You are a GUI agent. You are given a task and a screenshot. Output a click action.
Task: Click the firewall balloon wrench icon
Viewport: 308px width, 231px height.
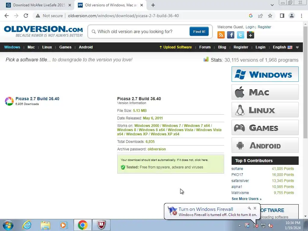point(249,208)
